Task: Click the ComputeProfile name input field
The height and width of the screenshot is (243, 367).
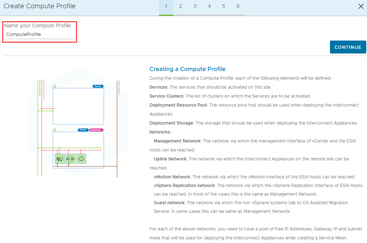Action: point(39,34)
